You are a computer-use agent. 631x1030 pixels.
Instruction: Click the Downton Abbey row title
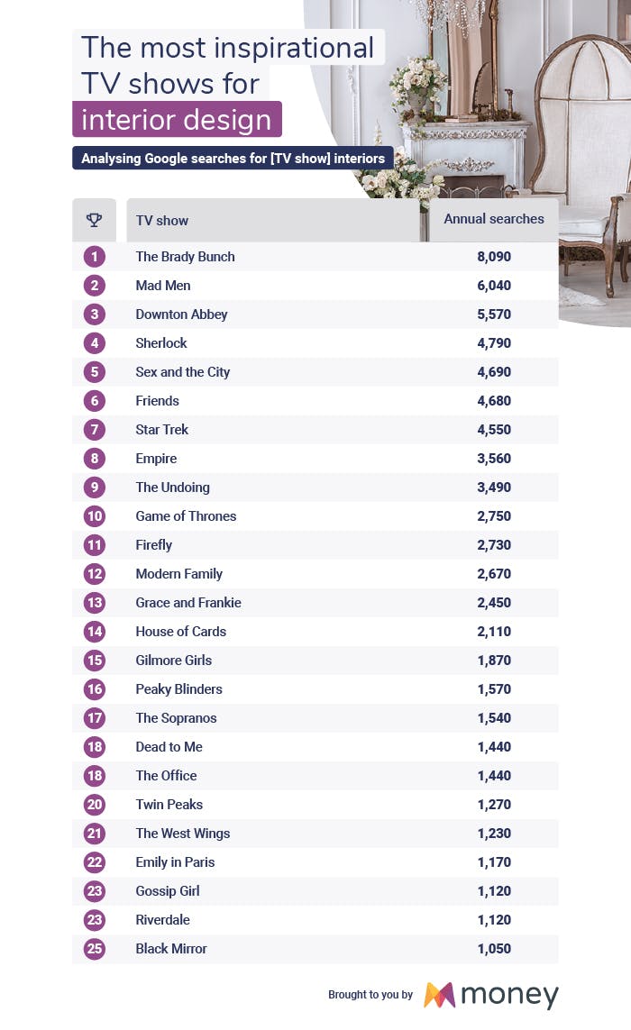181,314
